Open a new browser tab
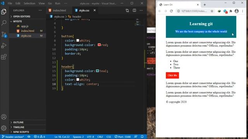This screenshot has width=248, height=139. pyautogui.click(x=205, y=5)
